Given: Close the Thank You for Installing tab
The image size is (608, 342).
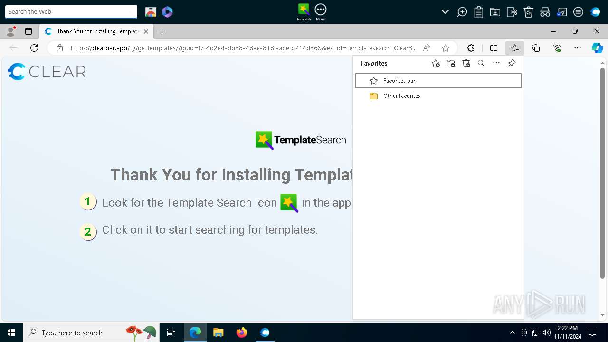Looking at the screenshot, I should 146,31.
